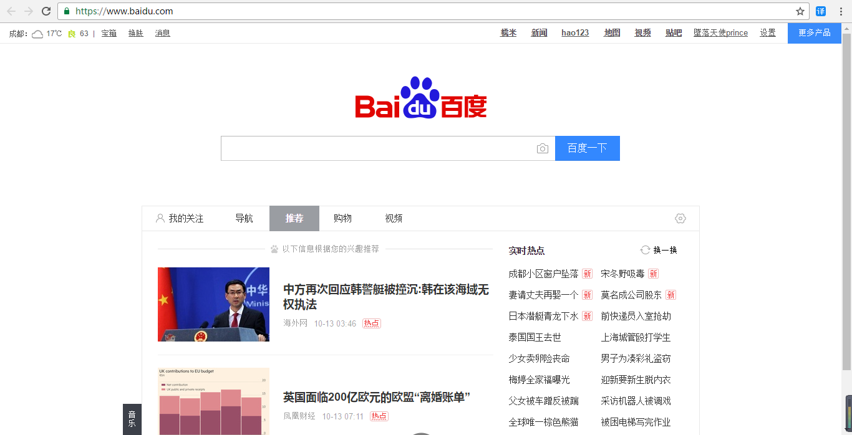Click air quality value 63
Image resolution: width=852 pixels, height=435 pixels.
pyautogui.click(x=84, y=34)
